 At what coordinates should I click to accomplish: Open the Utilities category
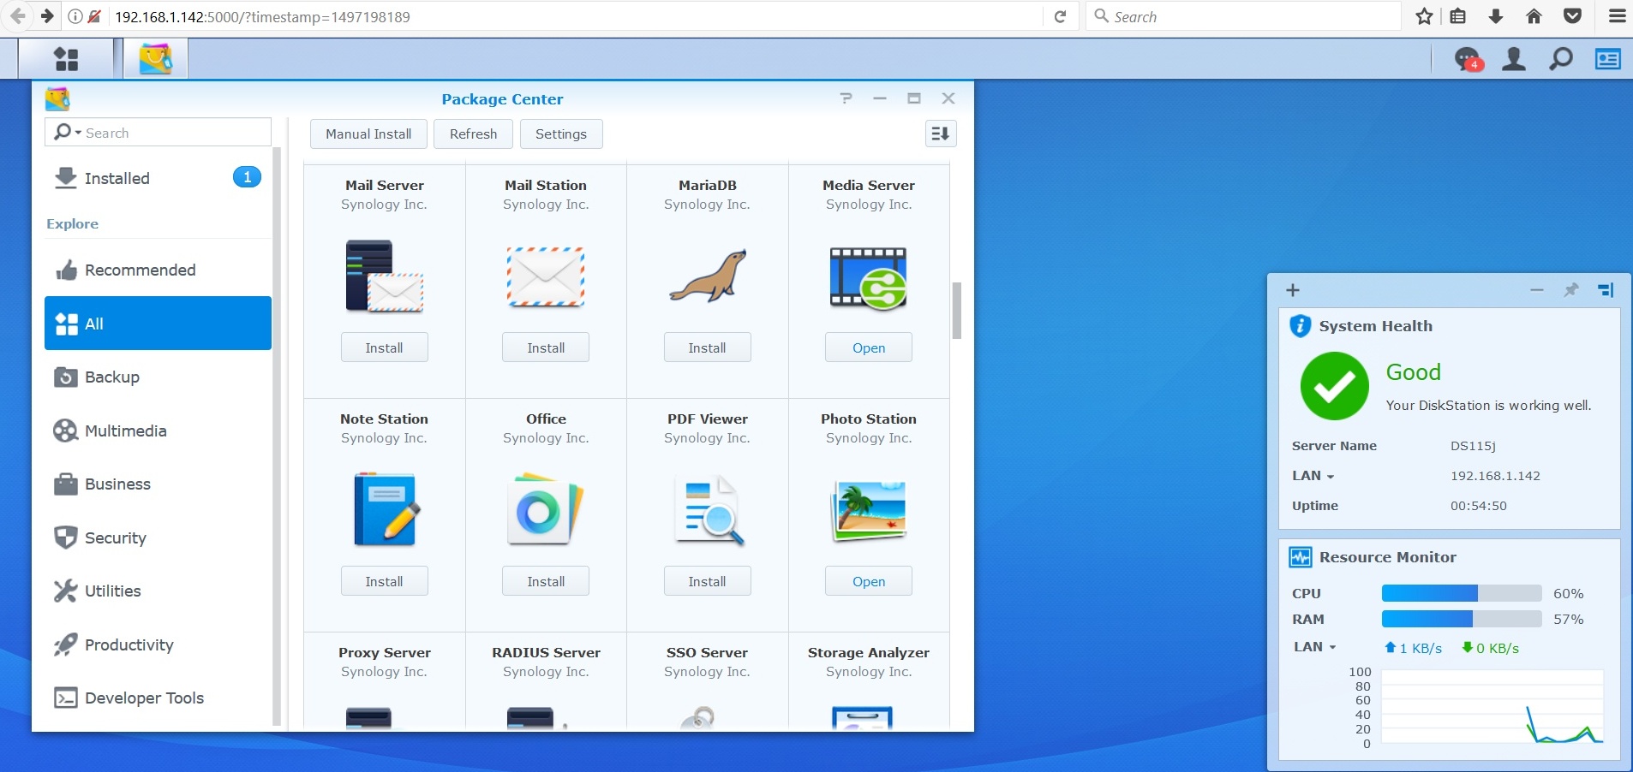tap(158, 591)
